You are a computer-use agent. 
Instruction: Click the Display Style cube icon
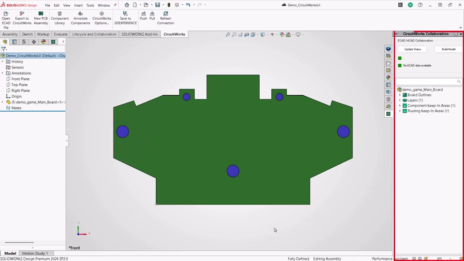pyautogui.click(x=262, y=35)
